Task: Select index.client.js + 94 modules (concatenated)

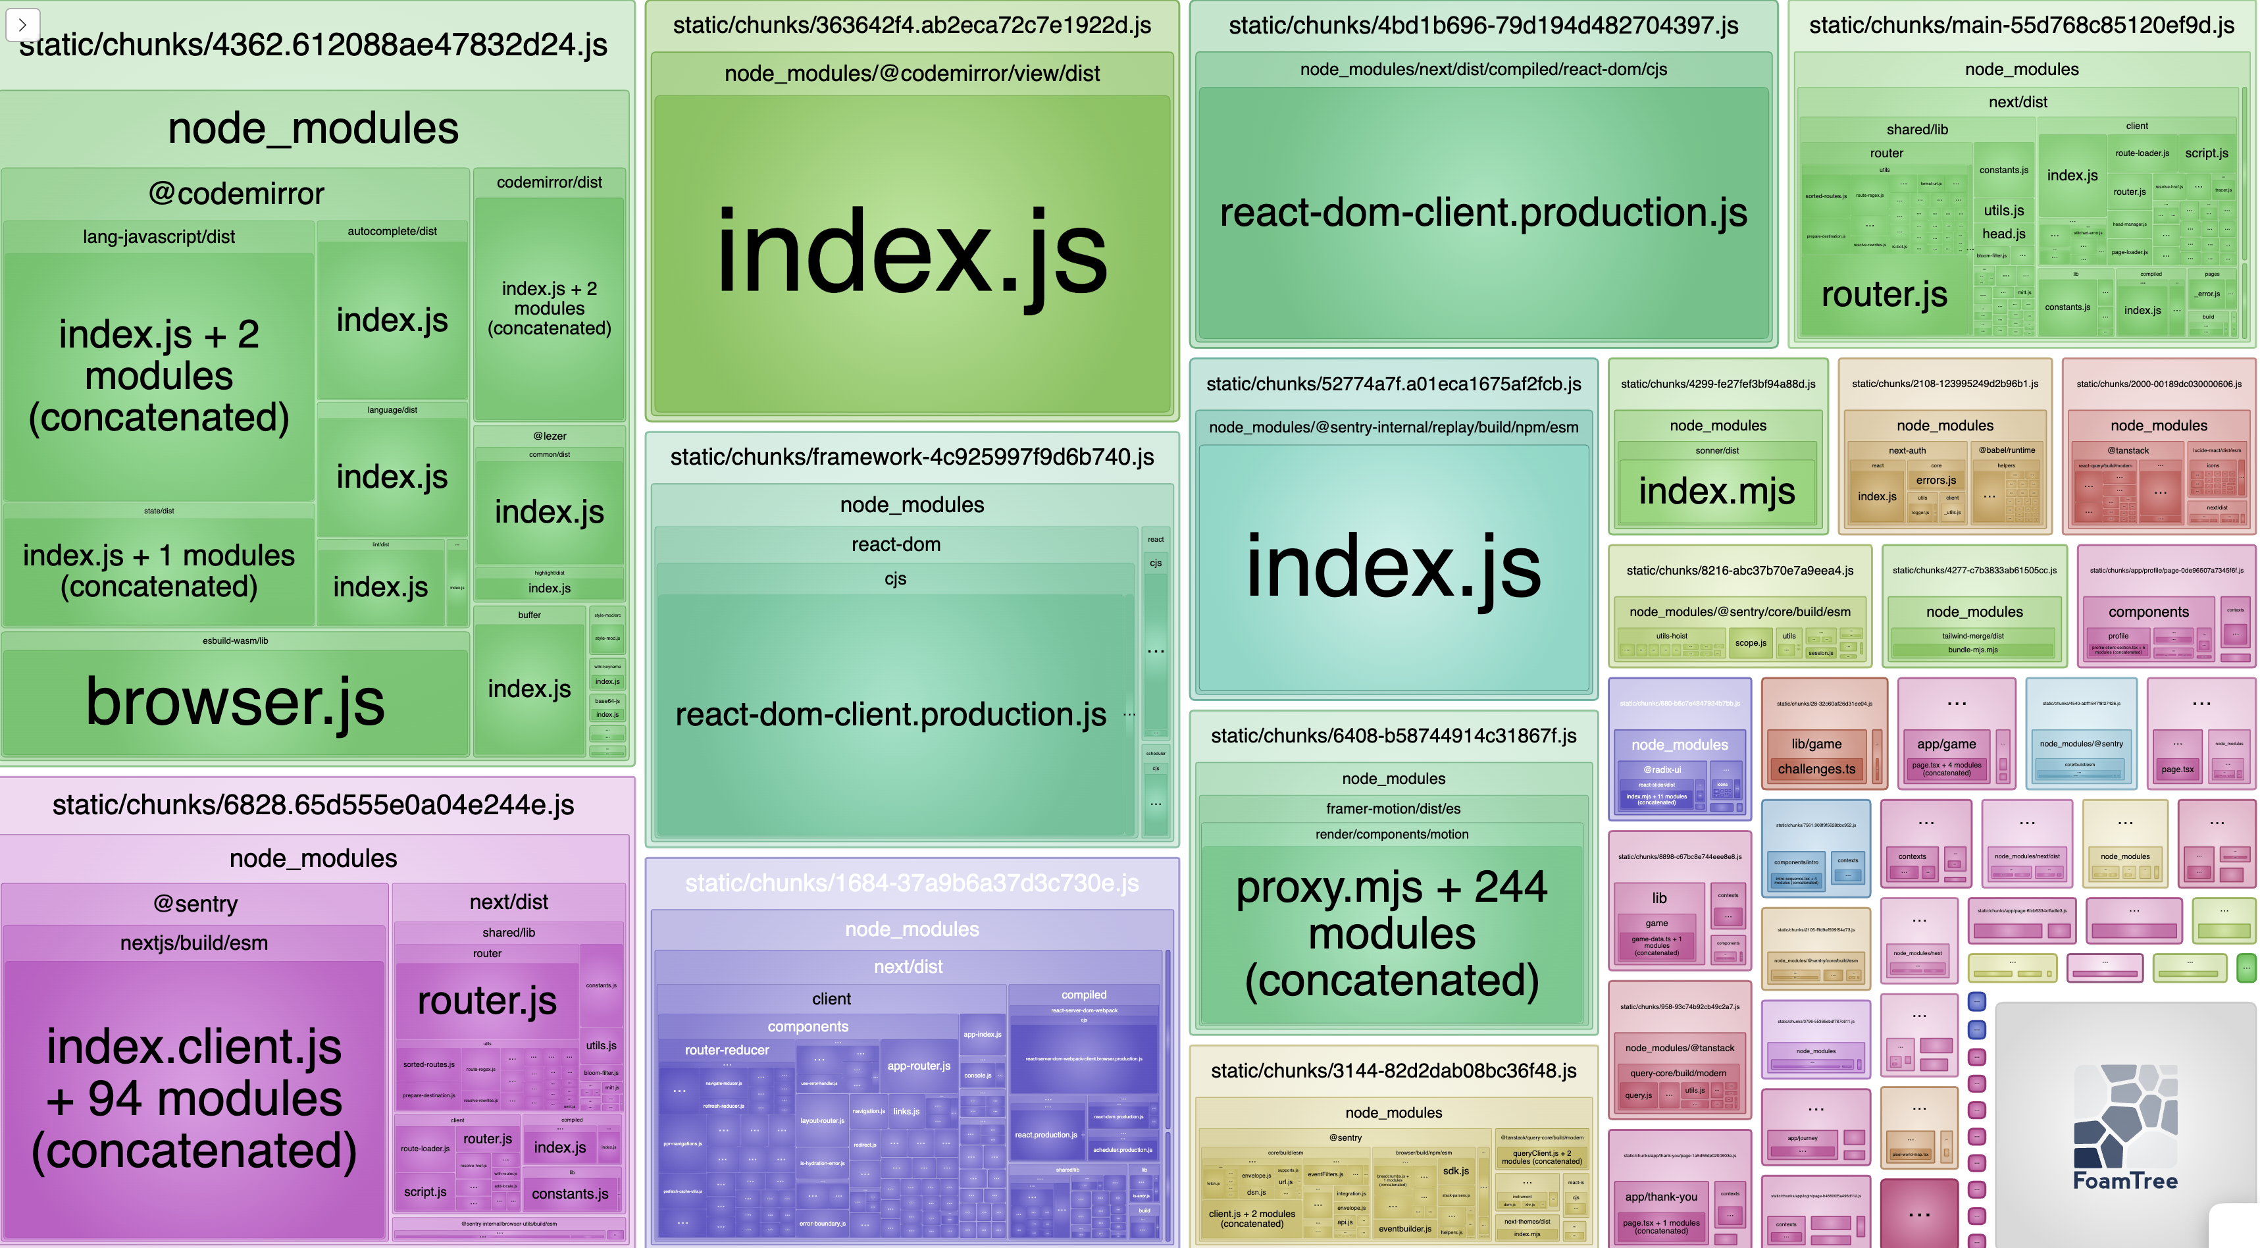Action: click(194, 1099)
